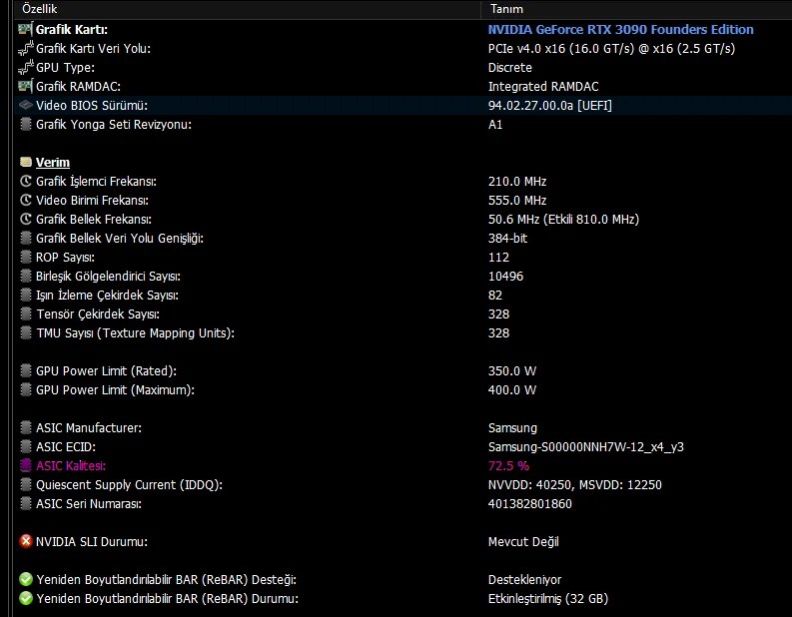Click the clock icon for Grafik İşlemci Frekansı
The image size is (792, 617).
point(25,182)
